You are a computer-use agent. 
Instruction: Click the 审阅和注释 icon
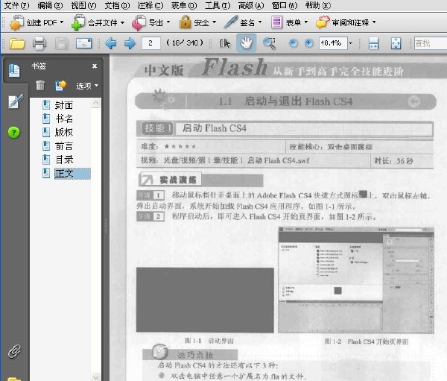323,22
